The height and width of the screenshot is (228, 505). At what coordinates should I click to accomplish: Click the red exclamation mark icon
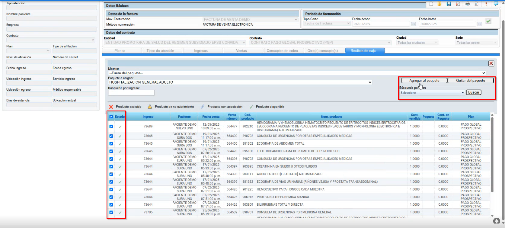tap(486, 4)
